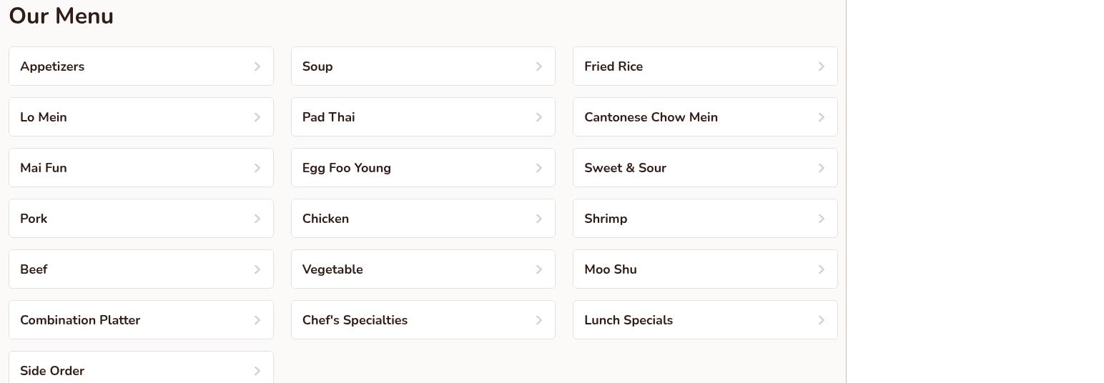Go to the Chicken menu section
1104x383 pixels.
coord(325,219)
